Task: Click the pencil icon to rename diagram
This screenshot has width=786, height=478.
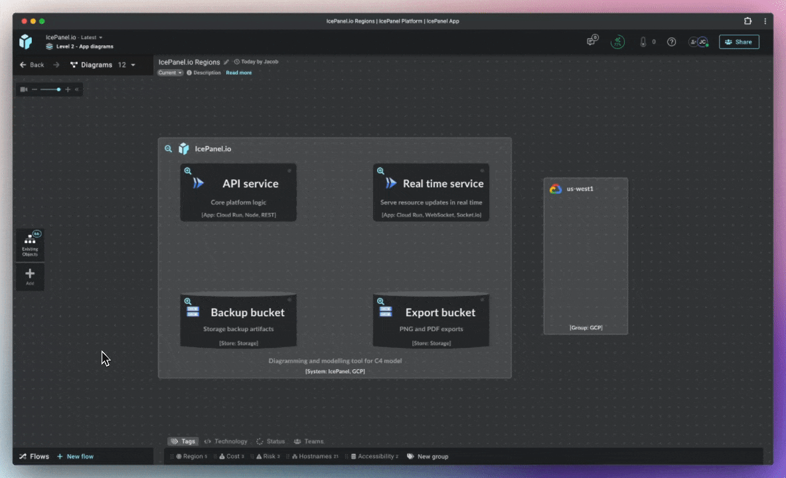Action: (226, 62)
